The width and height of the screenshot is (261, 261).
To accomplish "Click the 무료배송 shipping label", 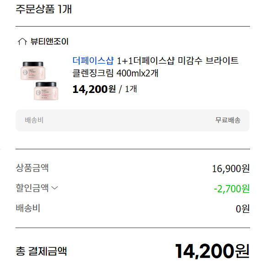I will coord(228,120).
